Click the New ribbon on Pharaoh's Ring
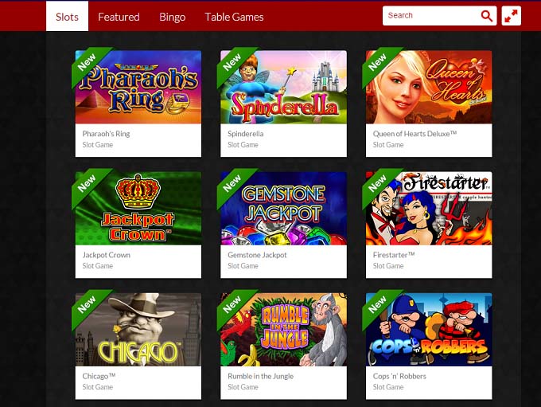This screenshot has height=407, width=541. pyautogui.click(x=88, y=63)
